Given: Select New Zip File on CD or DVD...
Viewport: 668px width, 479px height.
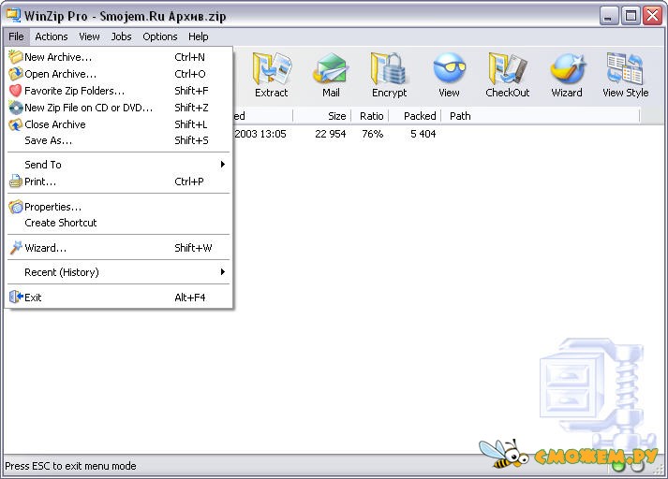Looking at the screenshot, I should pyautogui.click(x=118, y=108).
